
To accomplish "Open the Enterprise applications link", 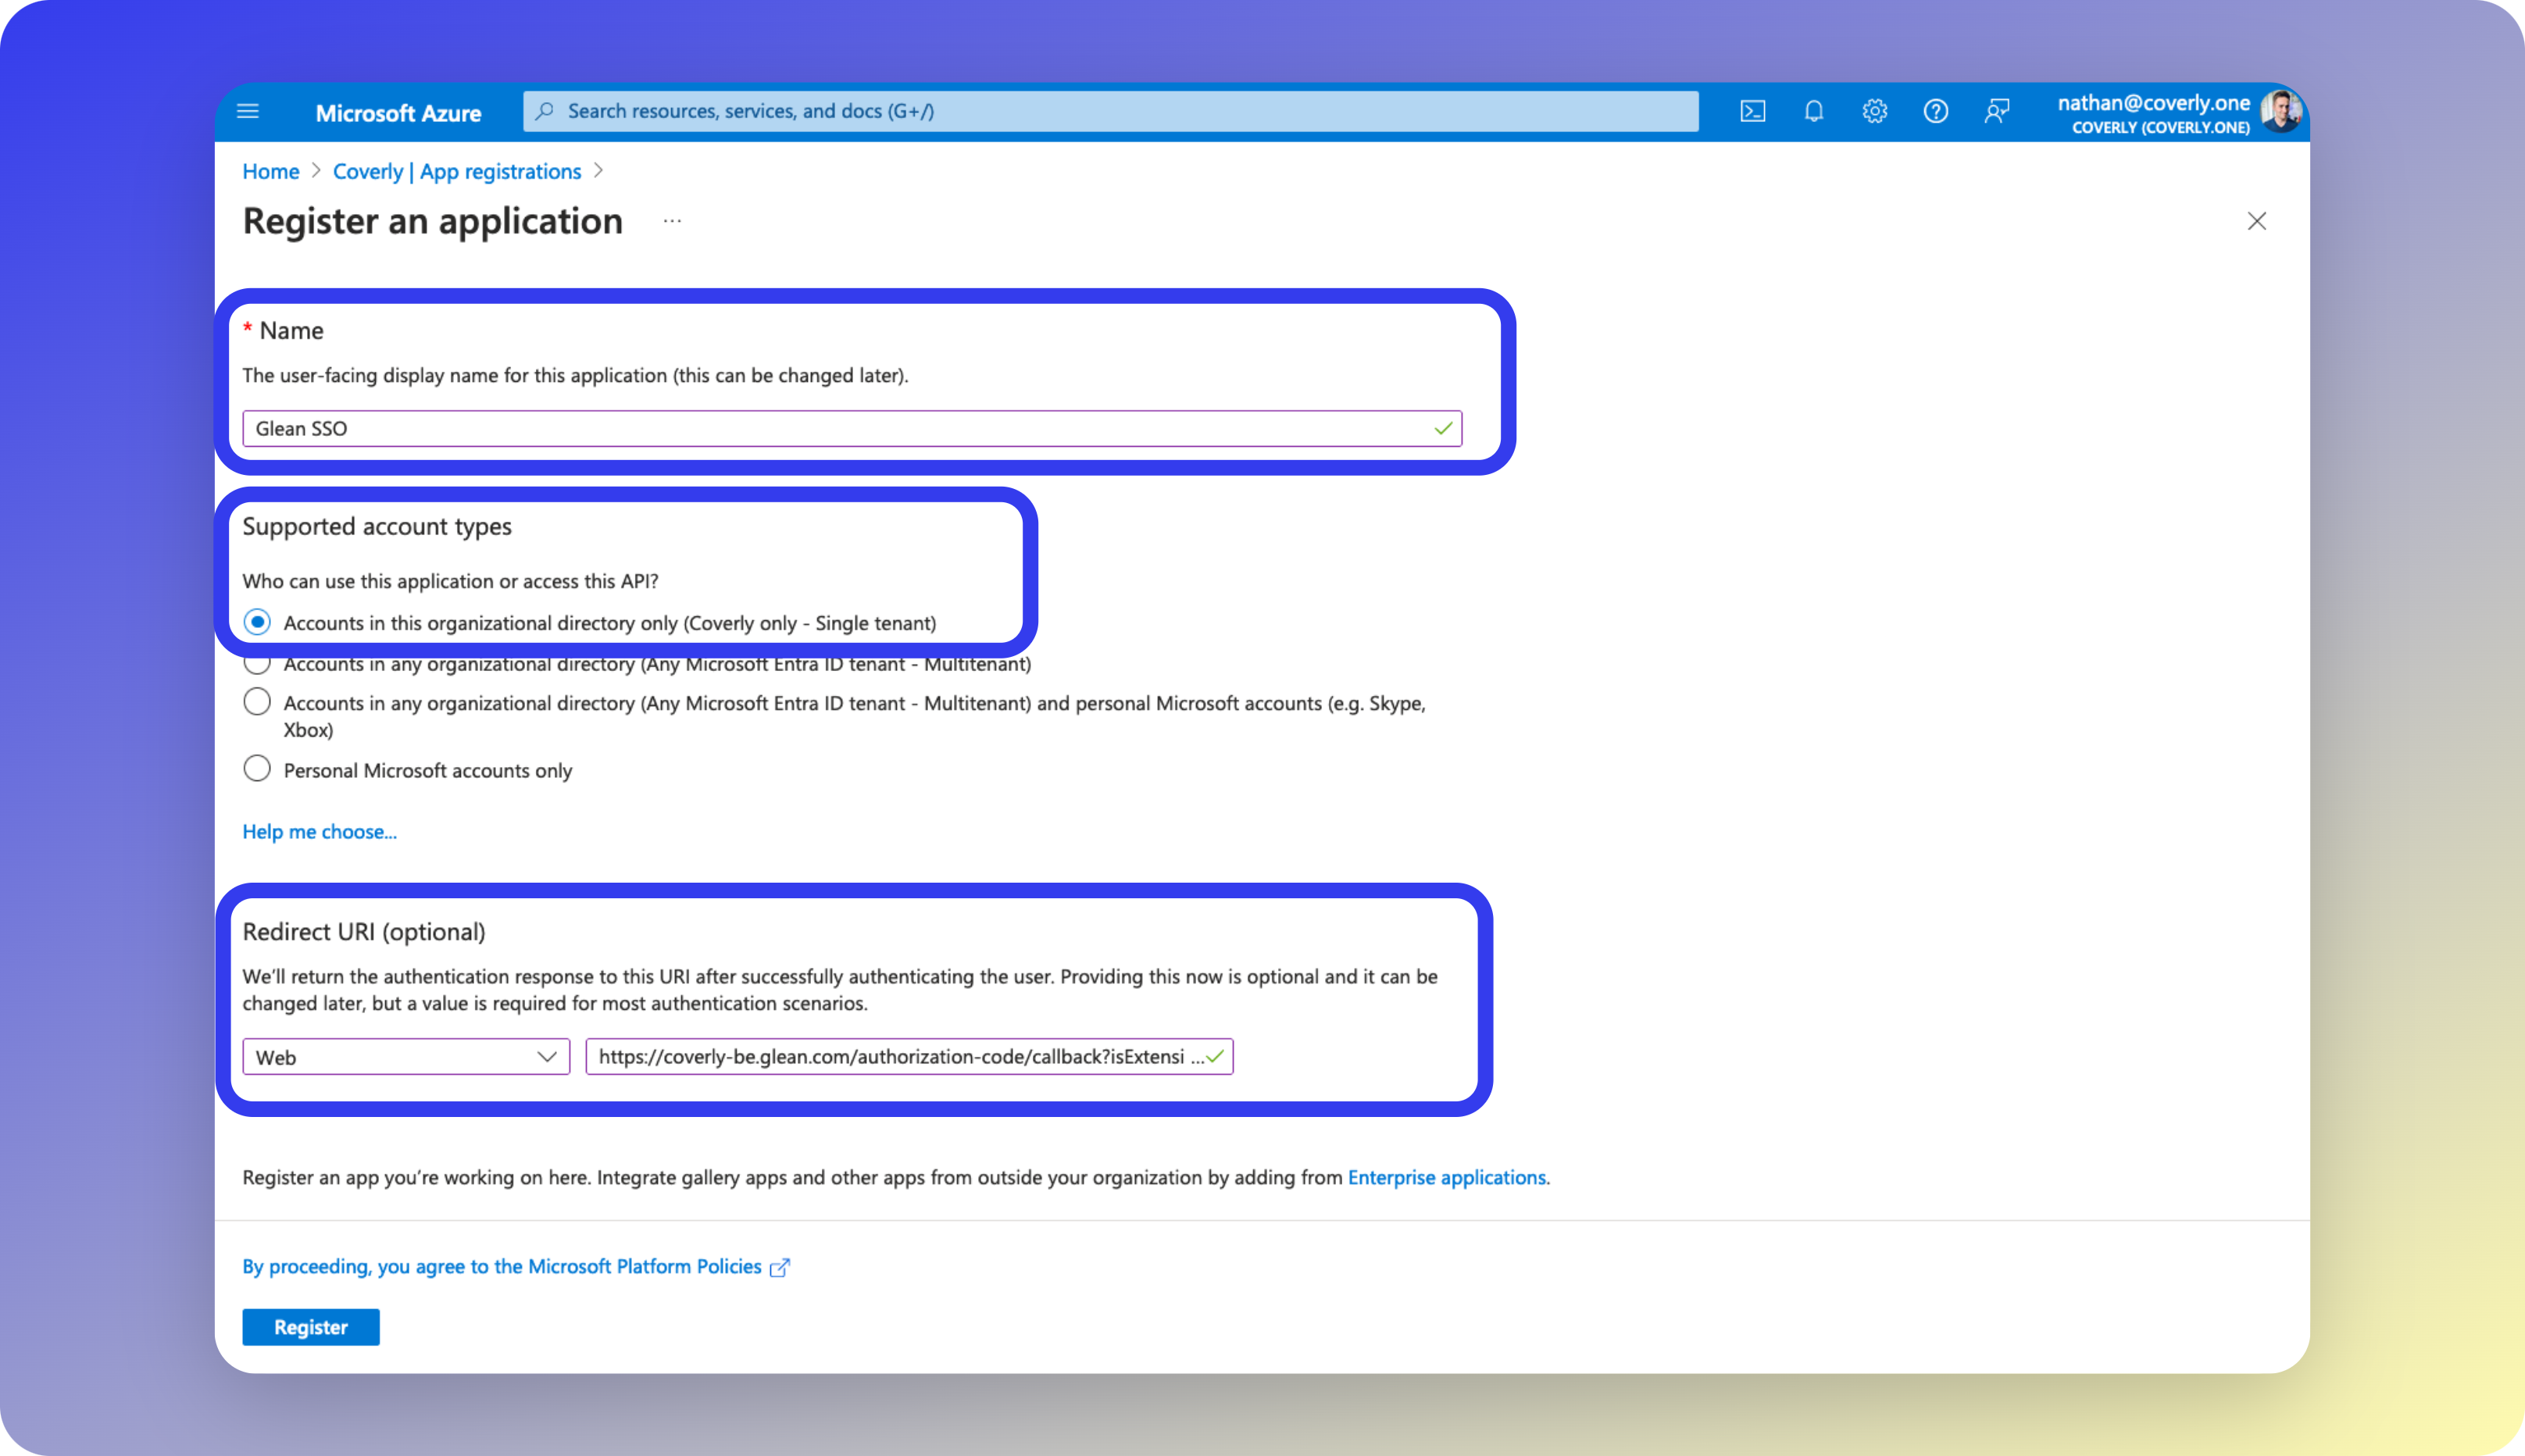I will click(x=1446, y=1177).
